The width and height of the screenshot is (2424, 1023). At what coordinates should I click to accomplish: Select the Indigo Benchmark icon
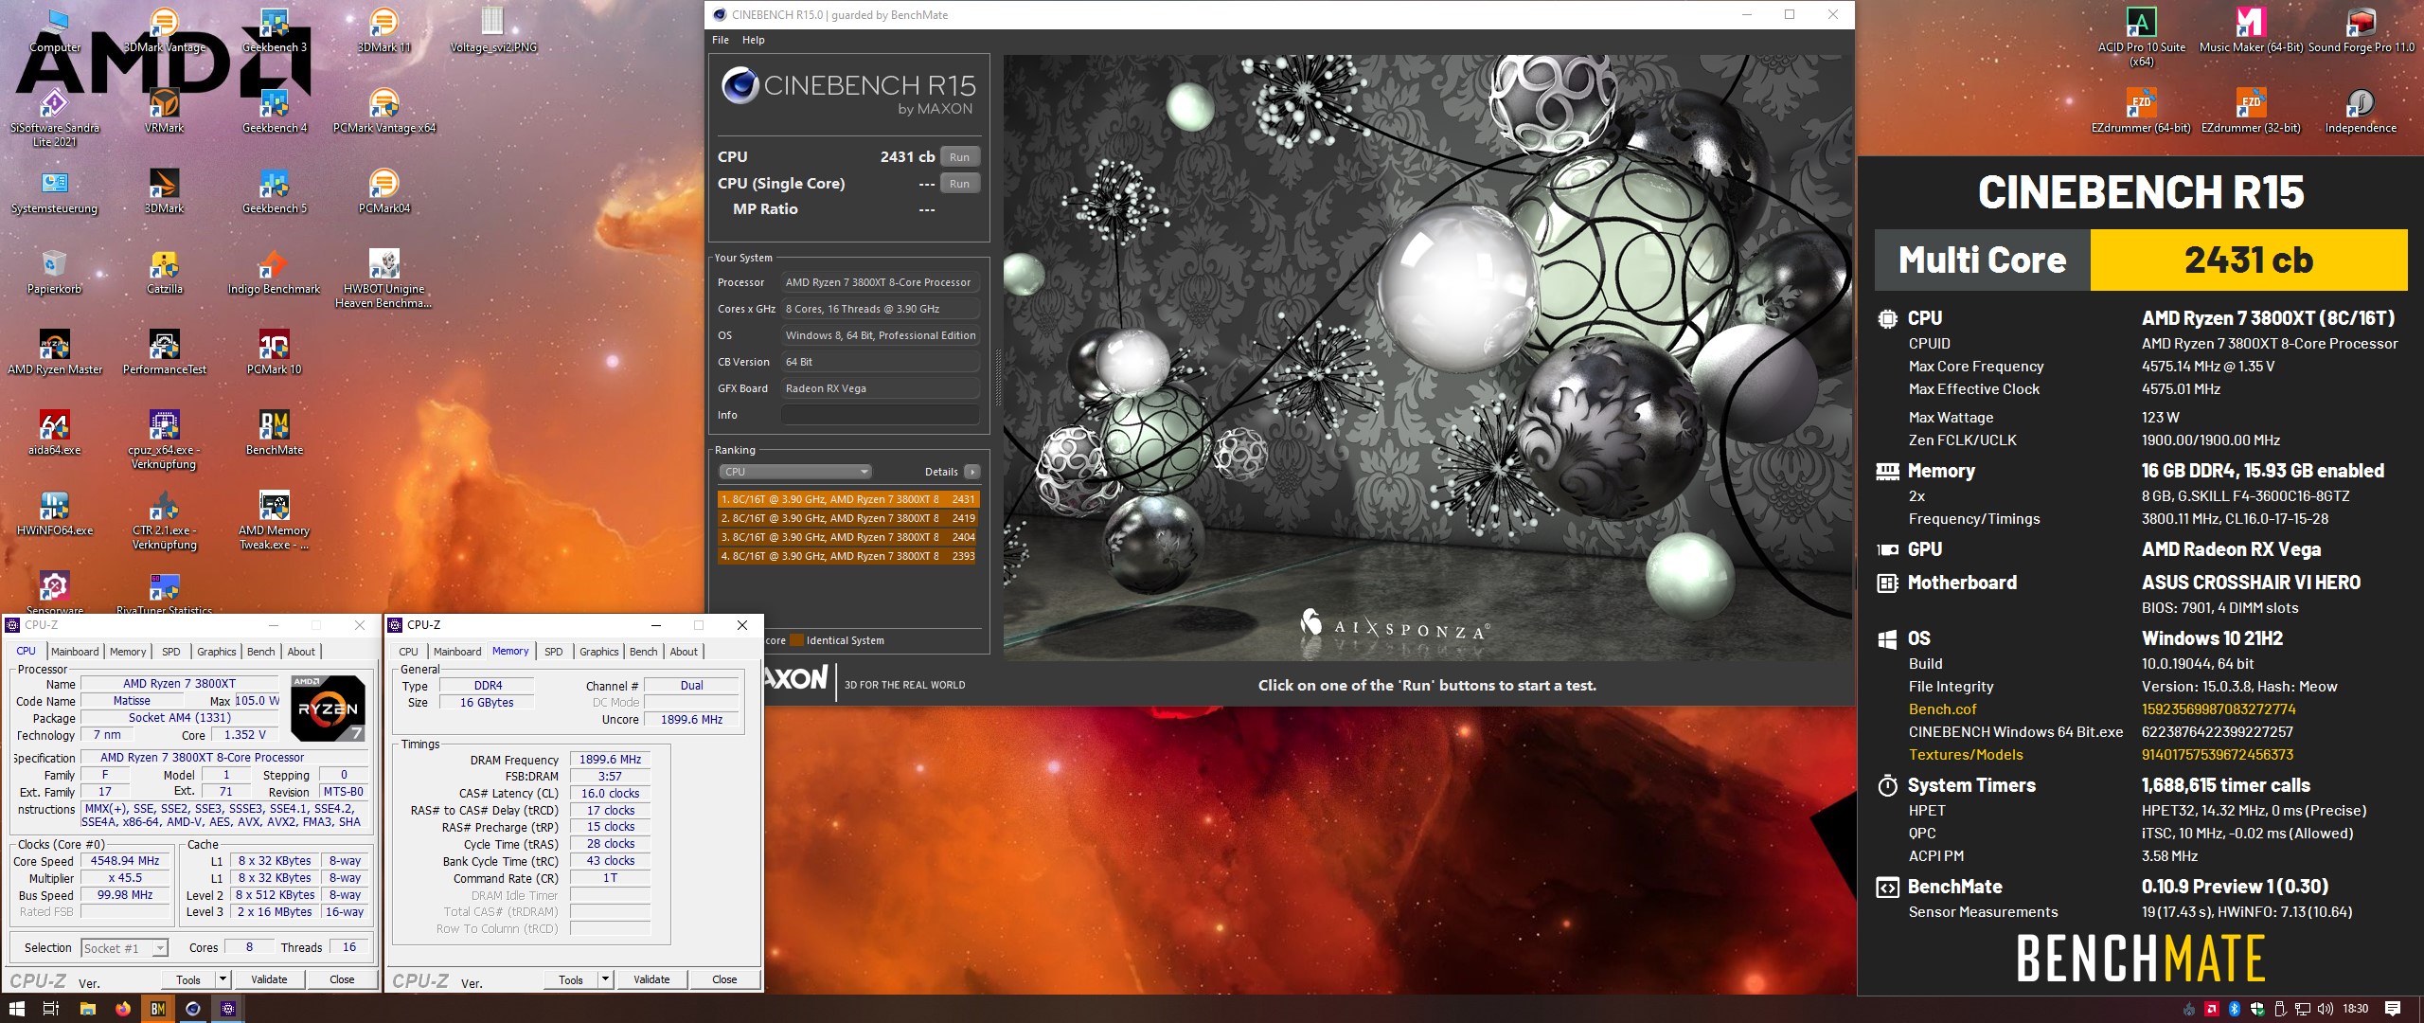275,271
